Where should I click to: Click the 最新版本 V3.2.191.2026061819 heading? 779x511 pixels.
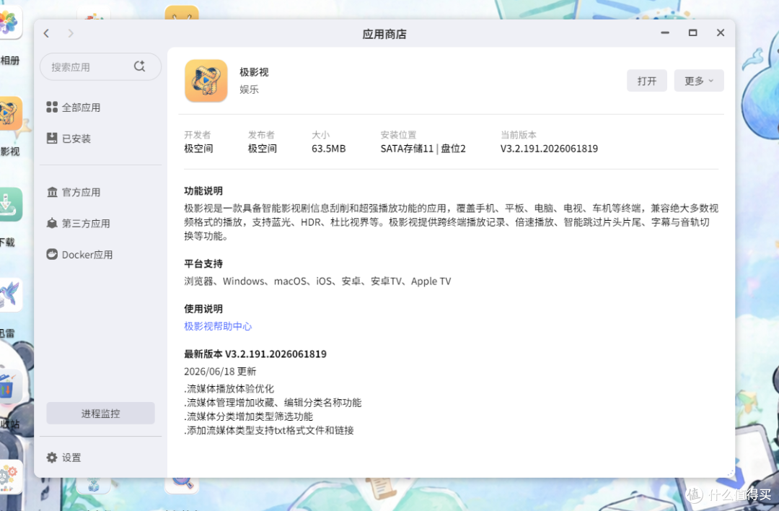[x=255, y=354]
